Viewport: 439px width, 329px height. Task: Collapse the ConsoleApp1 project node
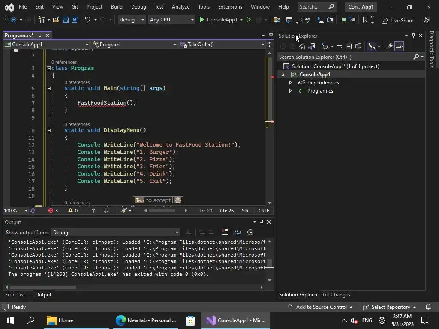283,75
